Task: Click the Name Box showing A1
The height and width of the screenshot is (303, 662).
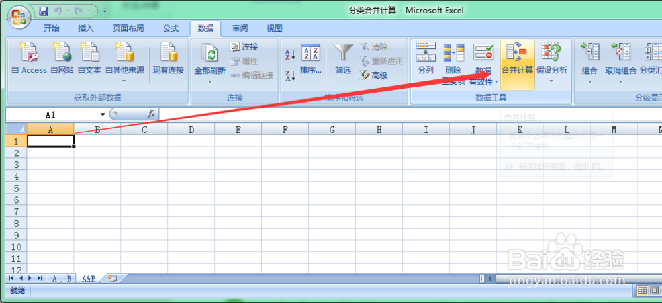Action: point(51,114)
